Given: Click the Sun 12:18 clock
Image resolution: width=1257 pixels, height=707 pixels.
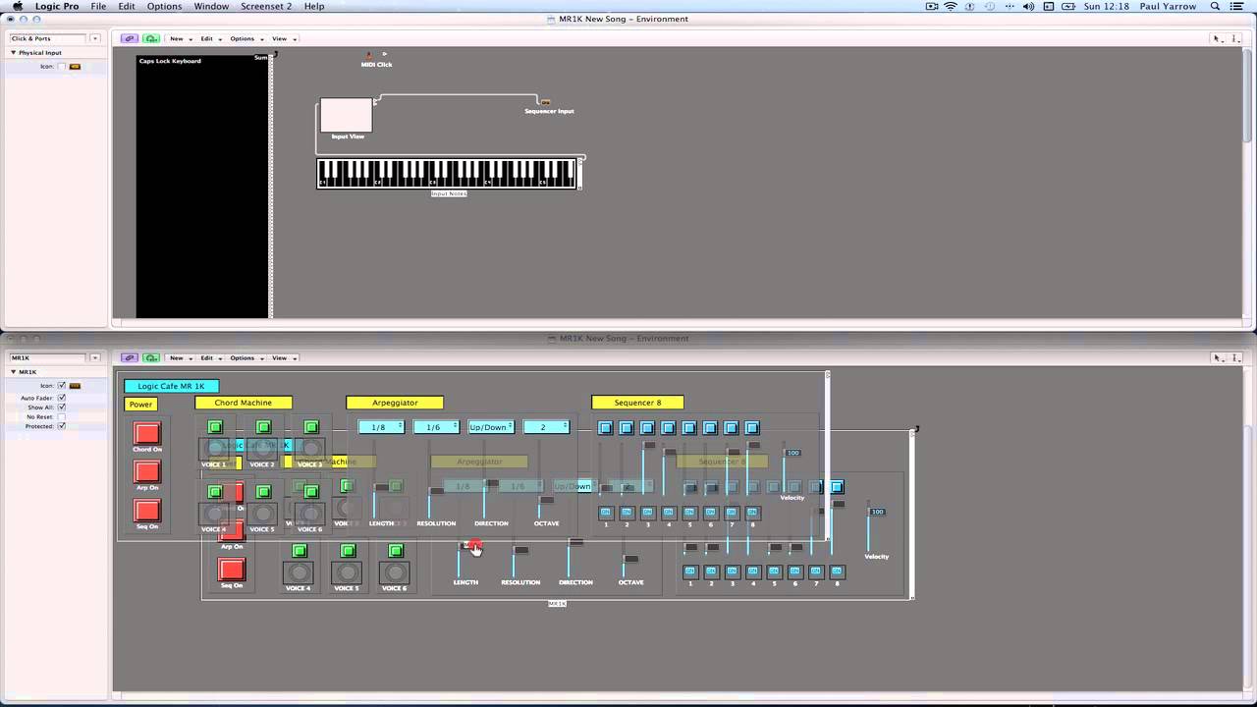Looking at the screenshot, I should pyautogui.click(x=1108, y=6).
